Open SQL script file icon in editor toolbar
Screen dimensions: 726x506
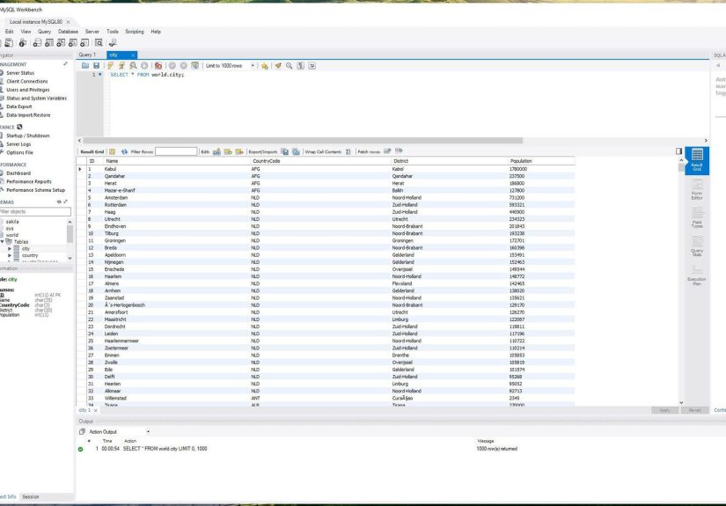[85, 66]
